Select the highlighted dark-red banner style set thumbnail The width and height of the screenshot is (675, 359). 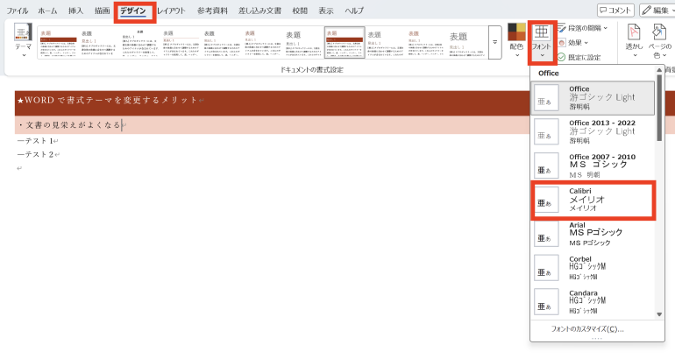345,42
